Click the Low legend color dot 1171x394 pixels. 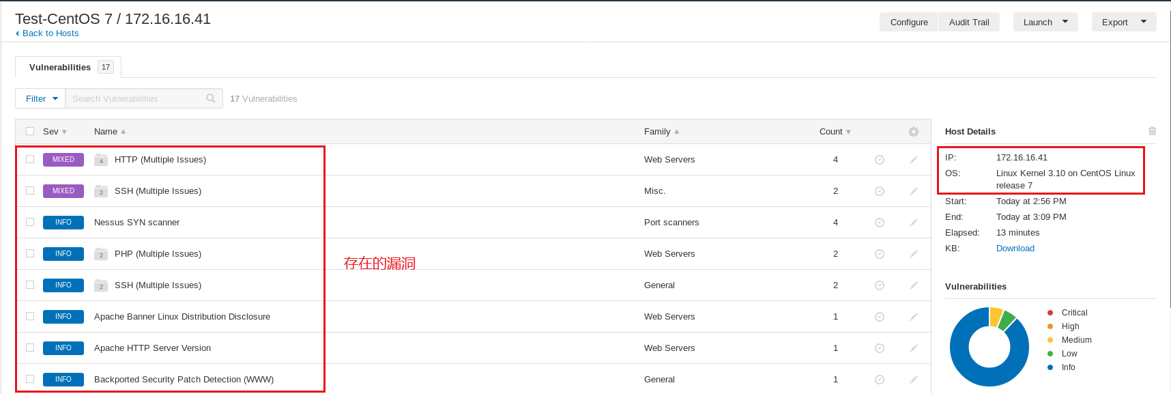point(1050,354)
